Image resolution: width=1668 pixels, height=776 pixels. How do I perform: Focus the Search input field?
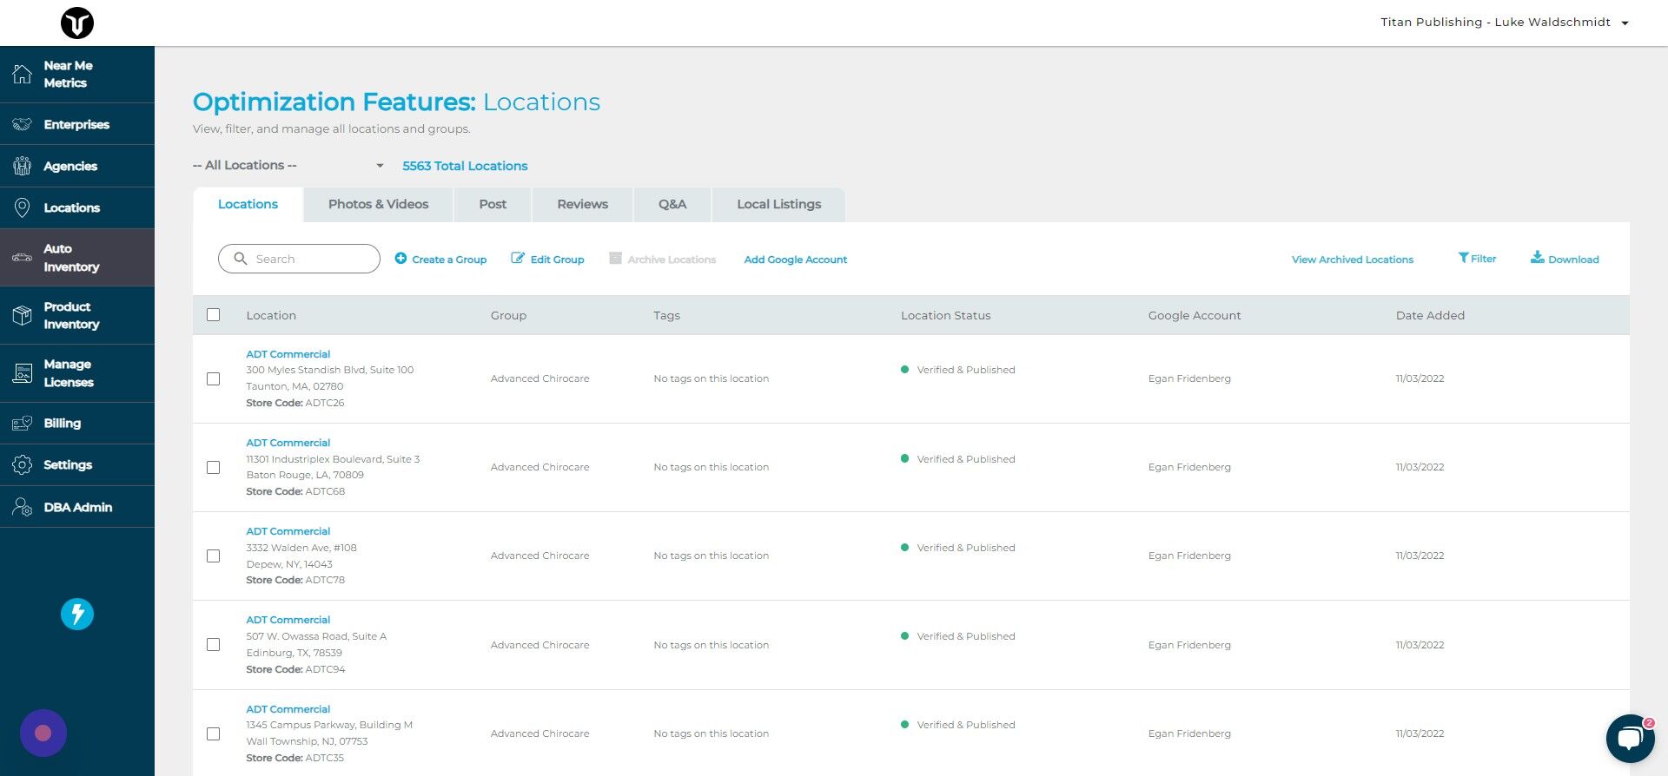299,259
